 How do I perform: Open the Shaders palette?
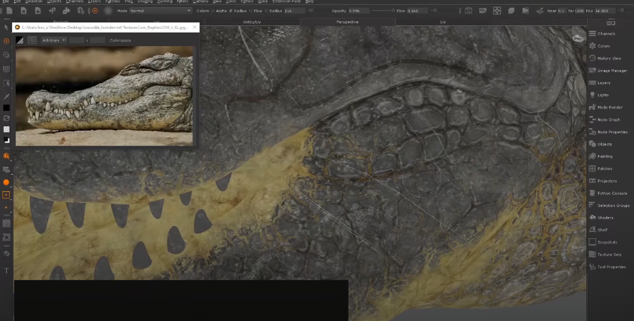coord(601,218)
